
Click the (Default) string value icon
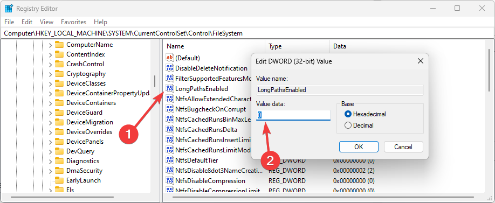170,58
